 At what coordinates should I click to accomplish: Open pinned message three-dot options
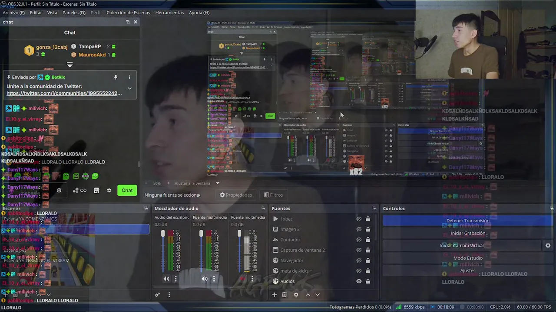[129, 77]
